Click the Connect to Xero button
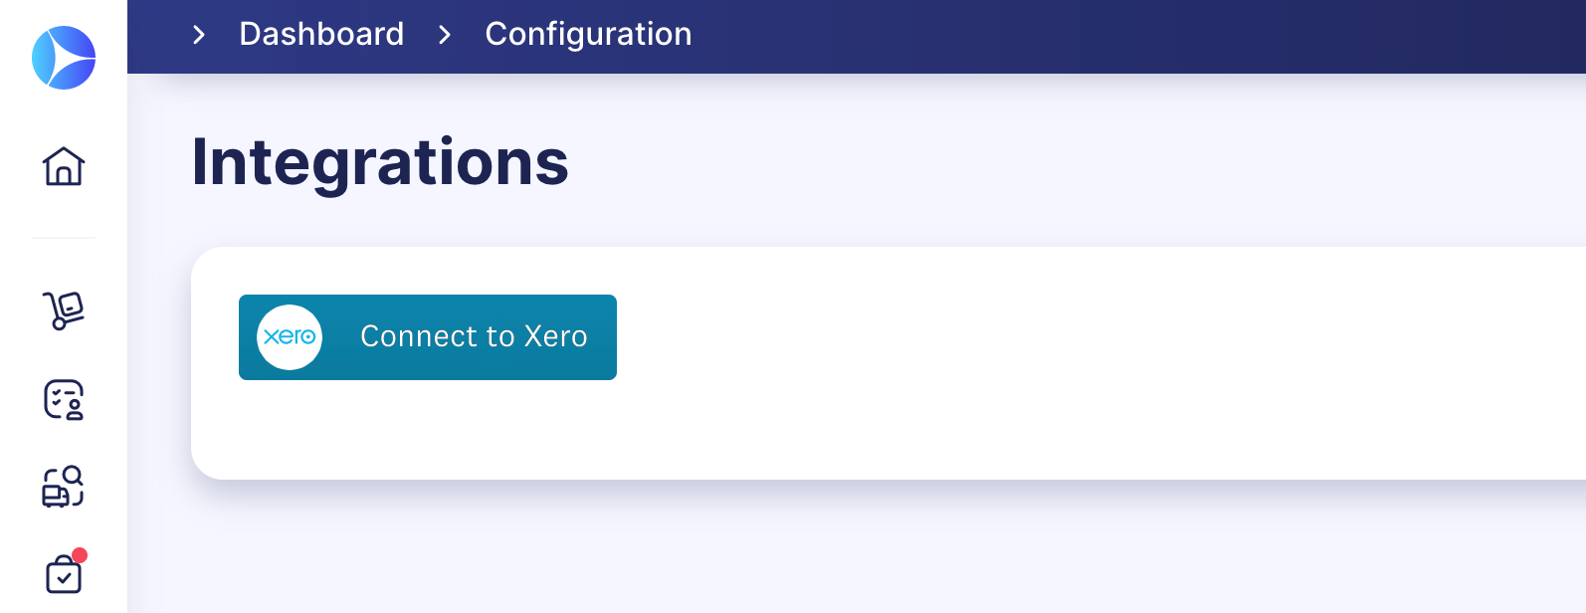This screenshot has width=1586, height=613. click(x=428, y=337)
